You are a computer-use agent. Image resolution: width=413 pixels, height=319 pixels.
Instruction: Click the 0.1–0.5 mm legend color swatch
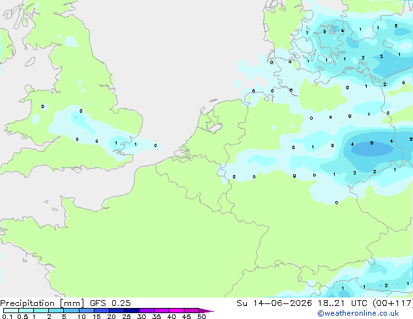(11, 311)
